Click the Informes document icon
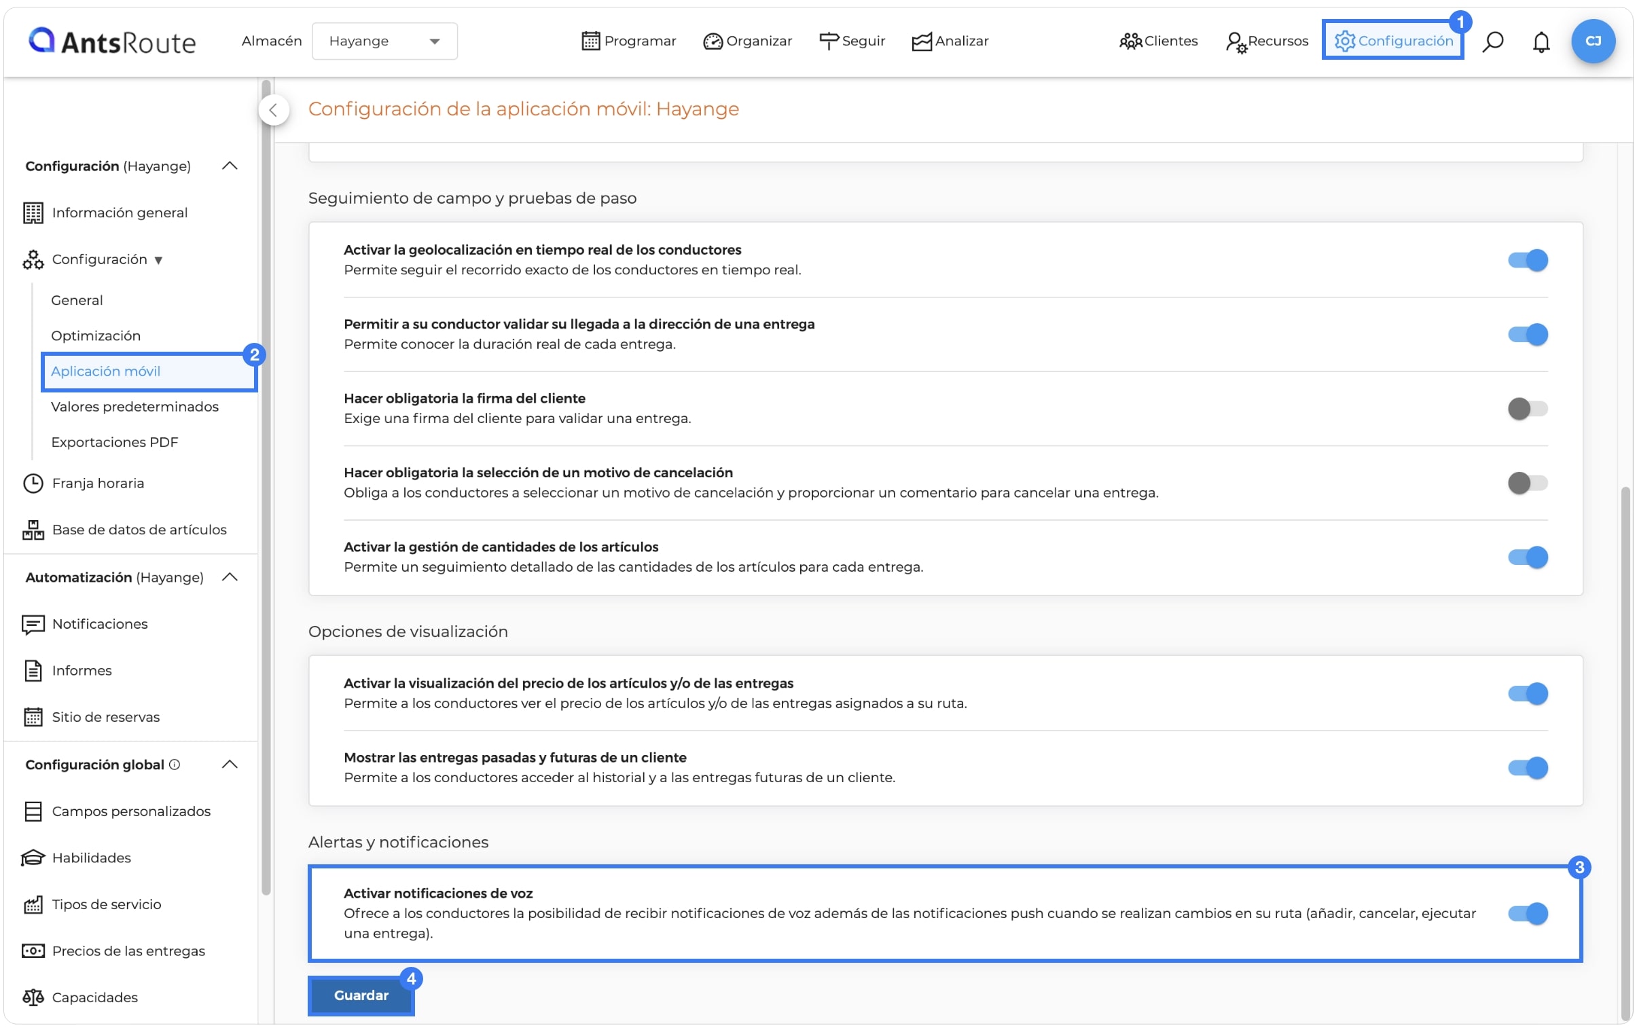 point(33,670)
